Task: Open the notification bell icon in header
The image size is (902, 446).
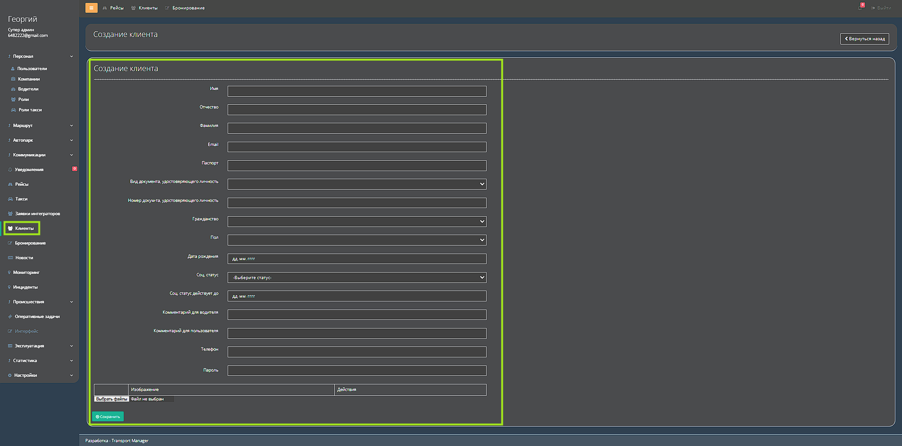Action: pos(860,8)
